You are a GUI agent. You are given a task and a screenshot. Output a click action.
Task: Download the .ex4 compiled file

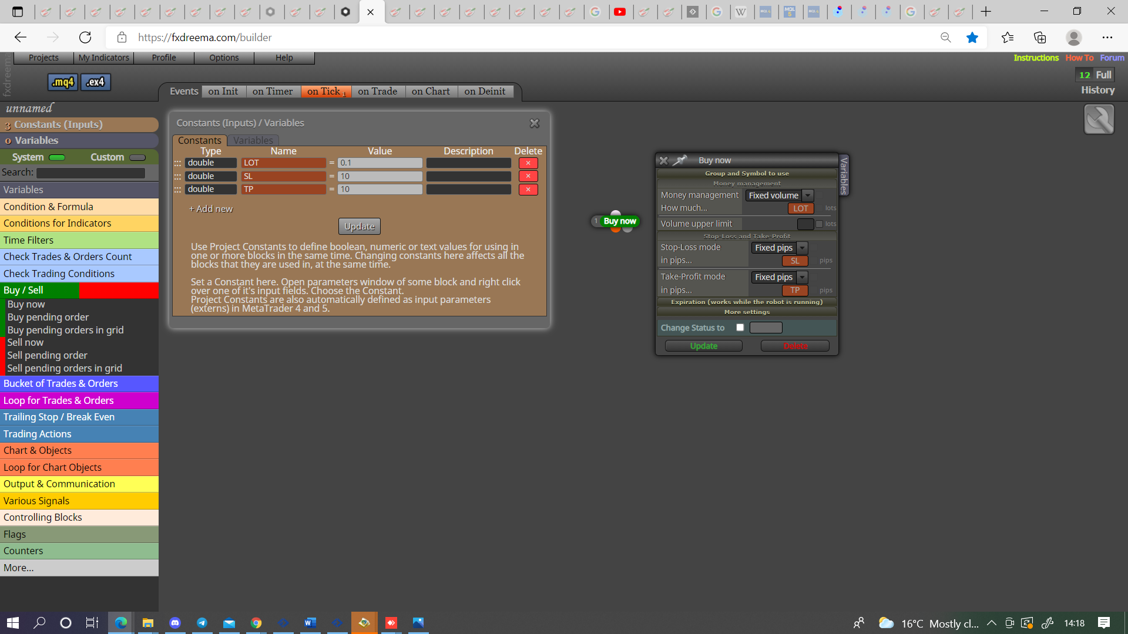pos(95,82)
